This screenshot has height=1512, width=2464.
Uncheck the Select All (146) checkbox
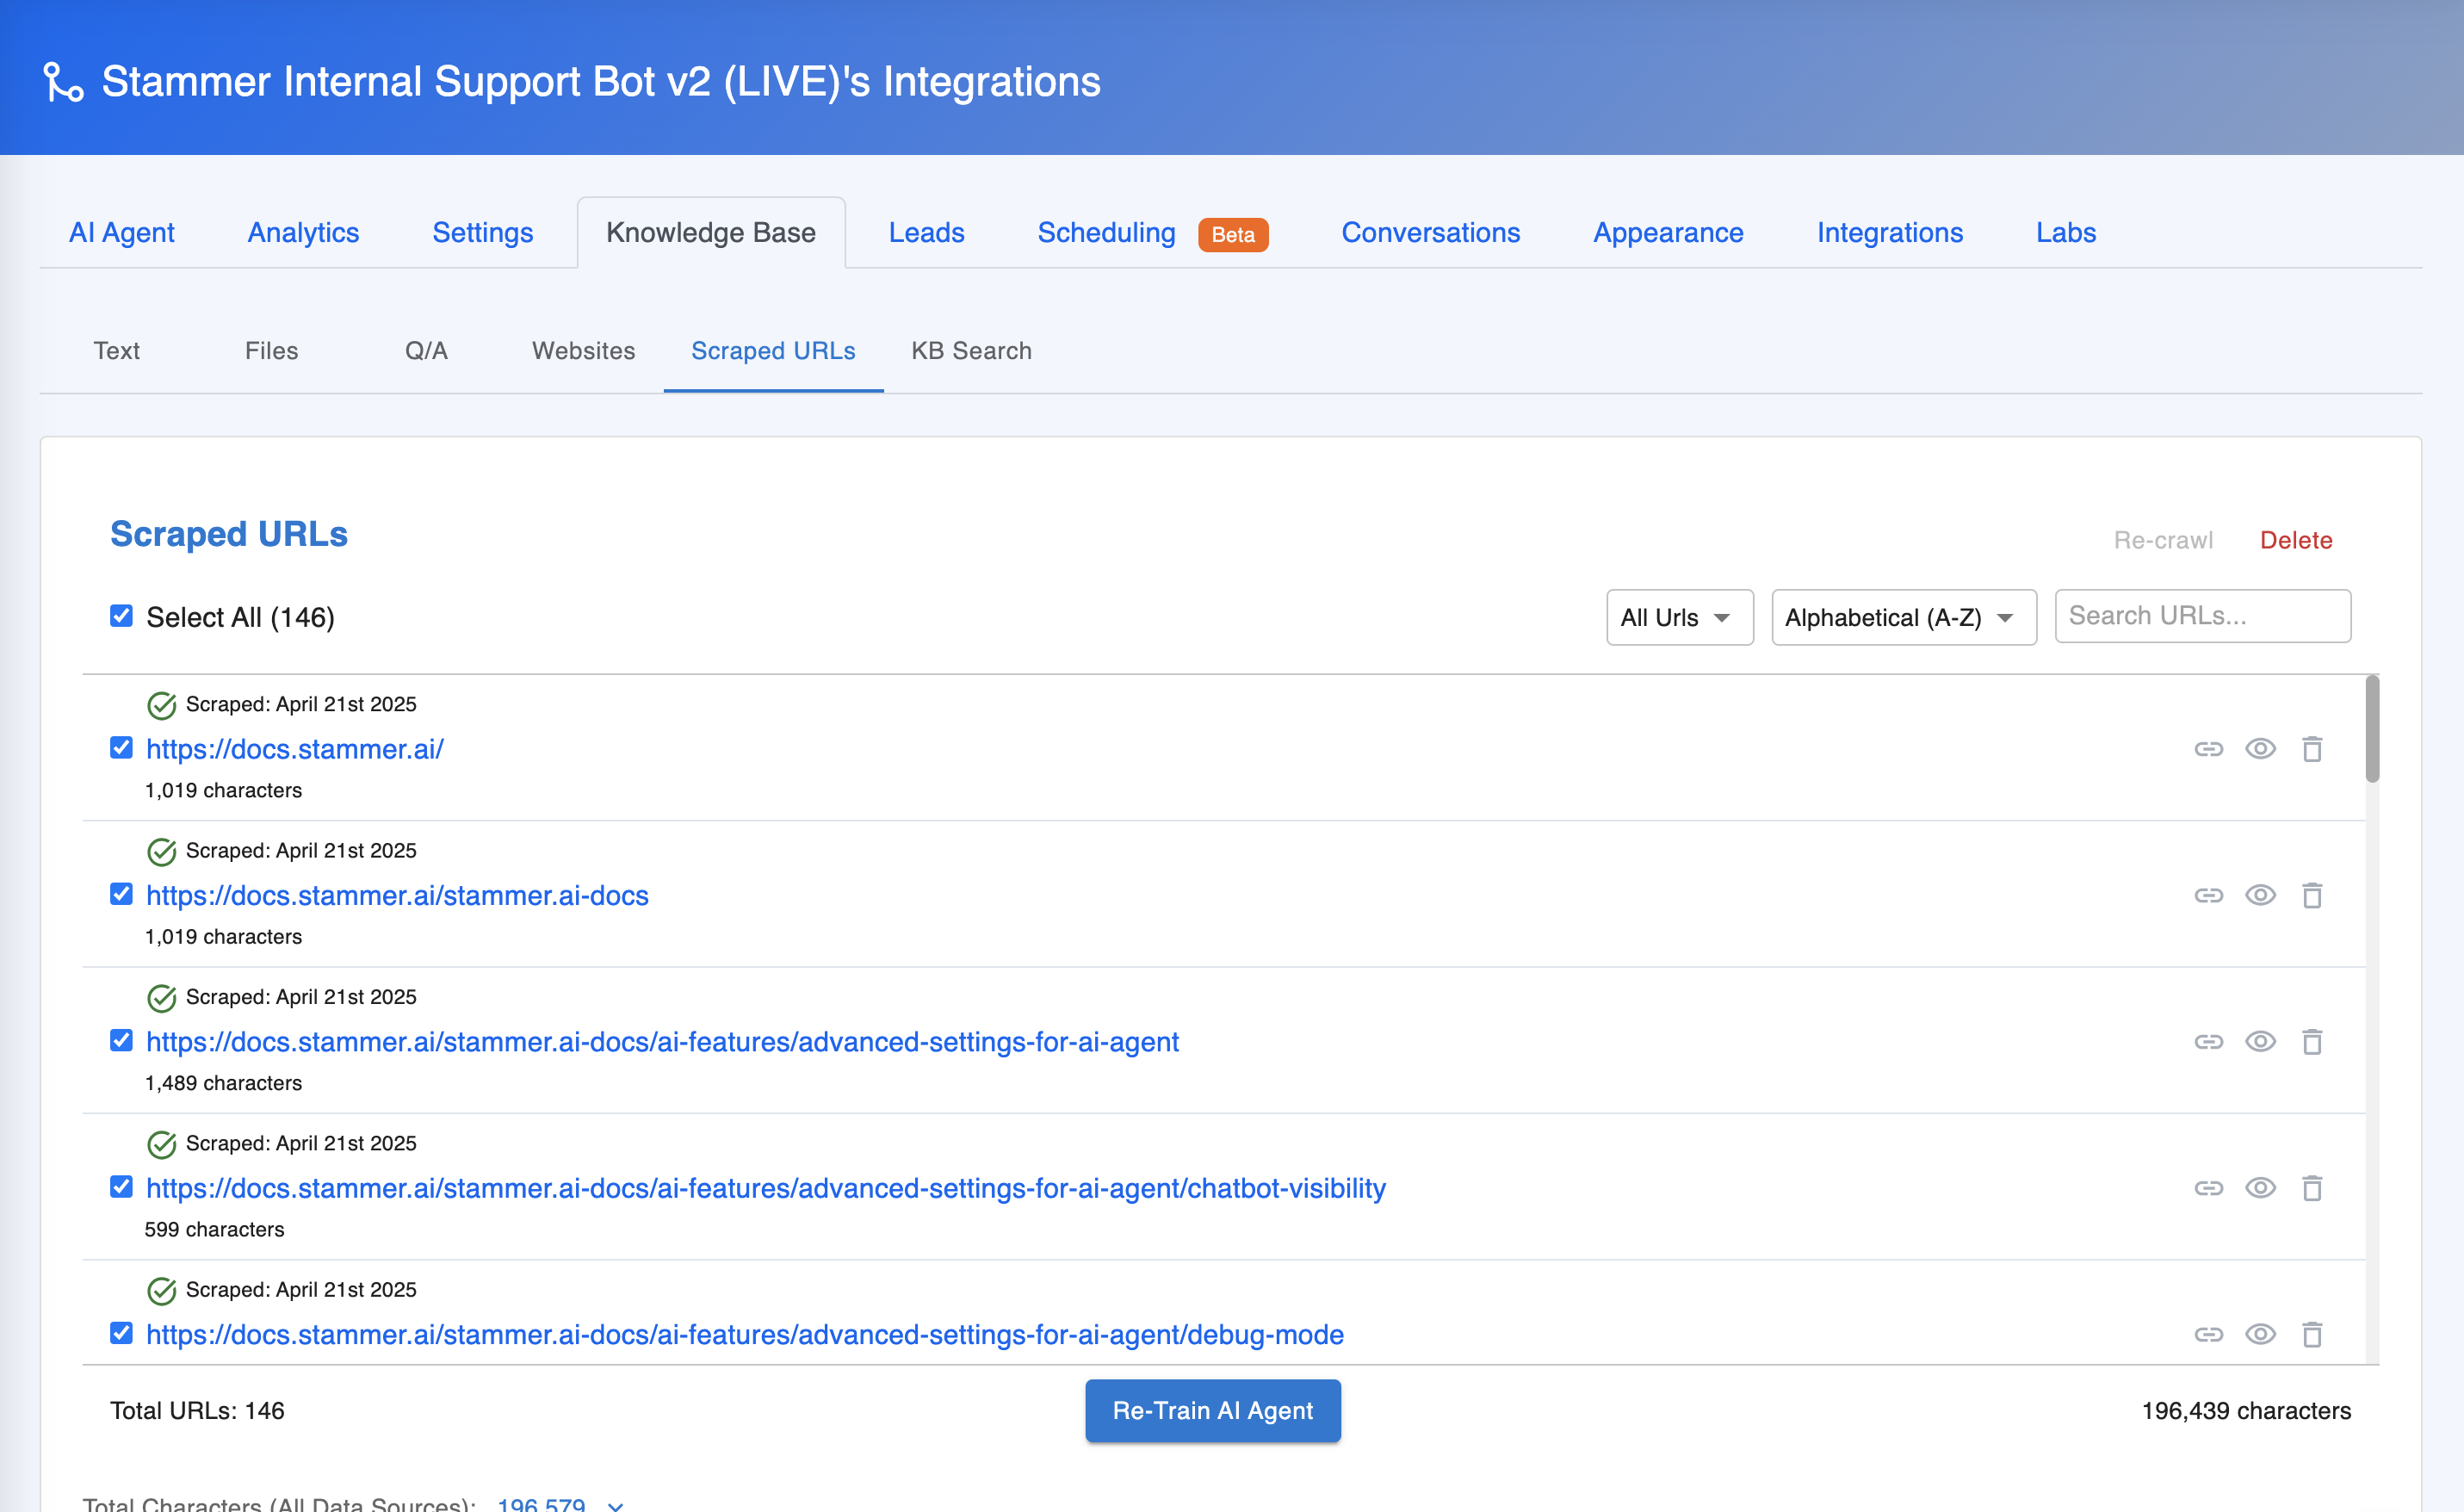(x=121, y=616)
